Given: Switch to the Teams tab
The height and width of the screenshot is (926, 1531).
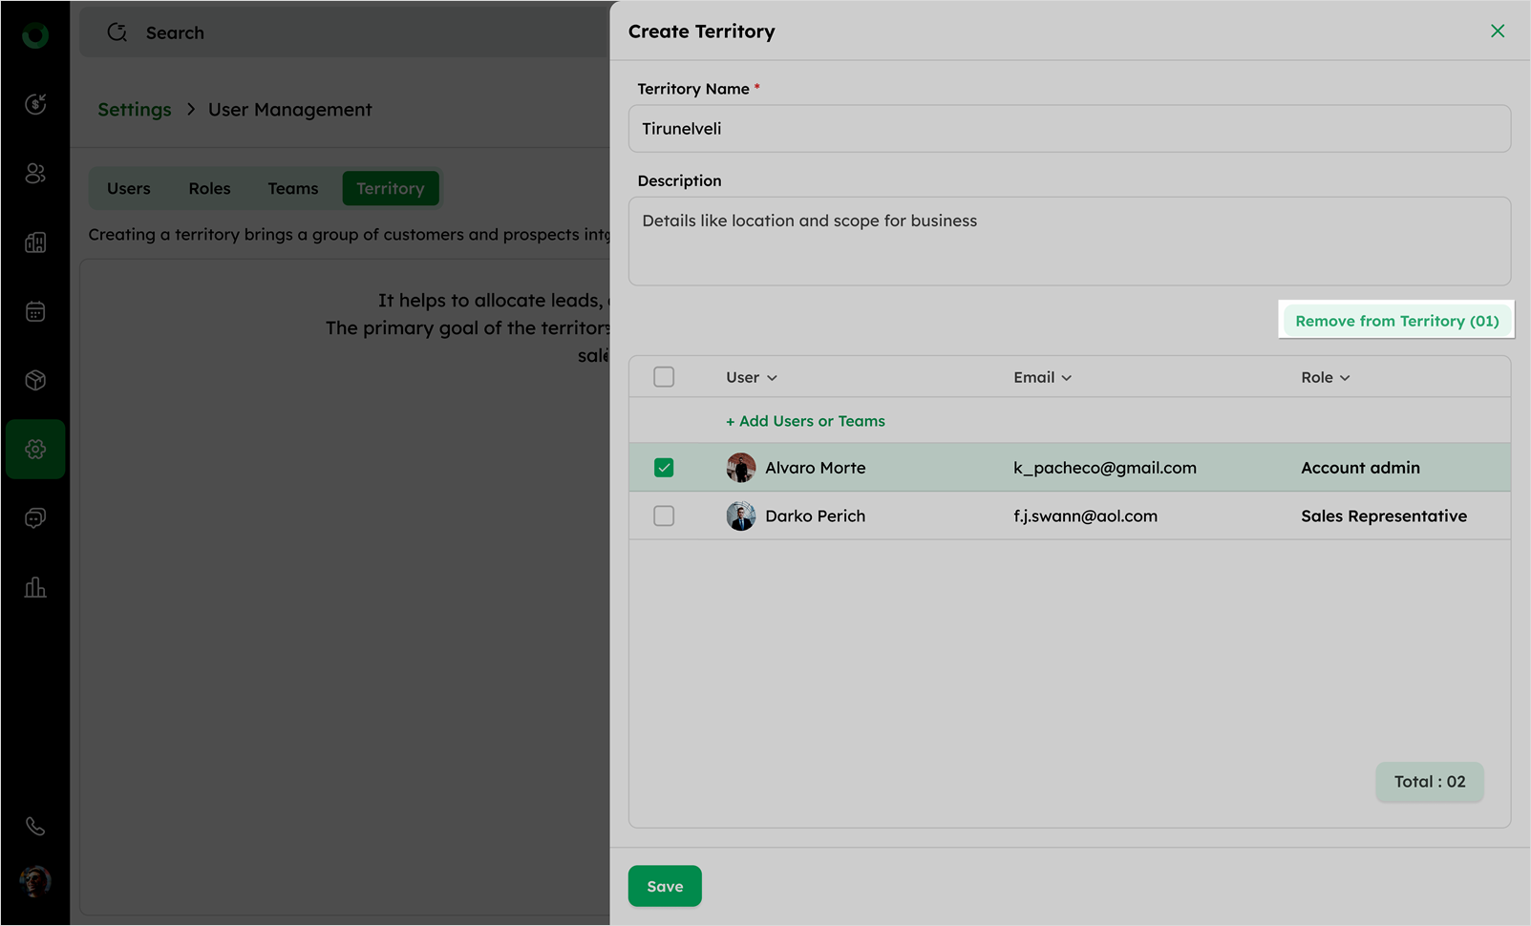Looking at the screenshot, I should coord(292,188).
